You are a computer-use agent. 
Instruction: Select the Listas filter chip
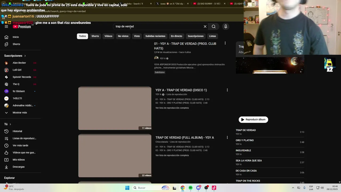point(213,36)
